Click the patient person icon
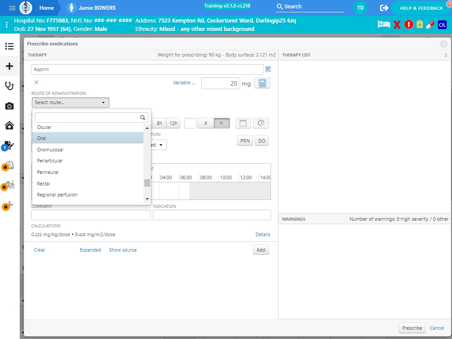 pos(71,8)
